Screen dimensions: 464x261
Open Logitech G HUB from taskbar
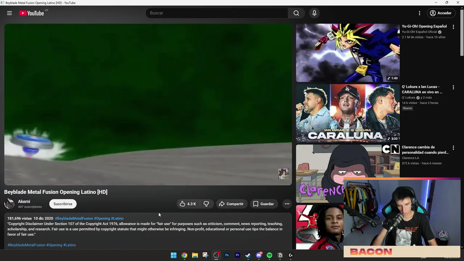[x=291, y=255]
